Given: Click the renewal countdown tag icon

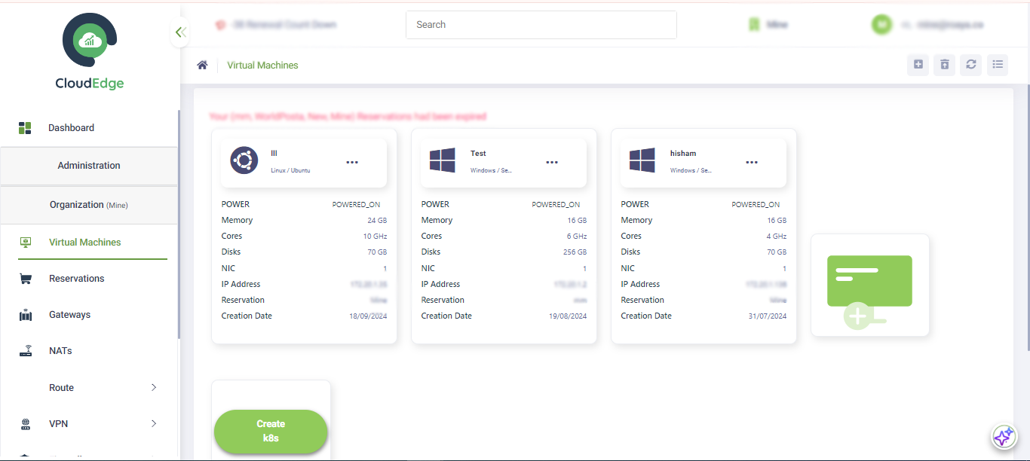Looking at the screenshot, I should (220, 25).
